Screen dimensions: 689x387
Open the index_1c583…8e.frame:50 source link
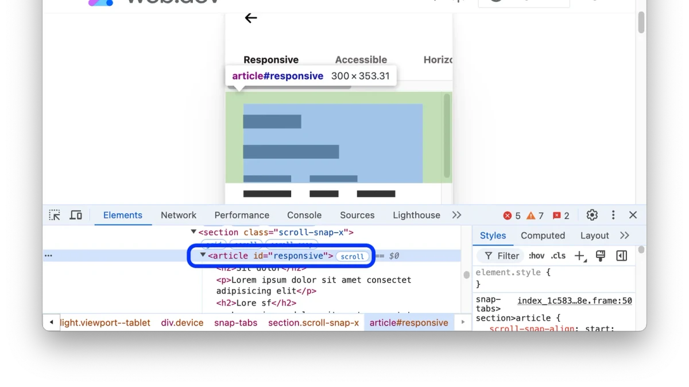click(575, 300)
